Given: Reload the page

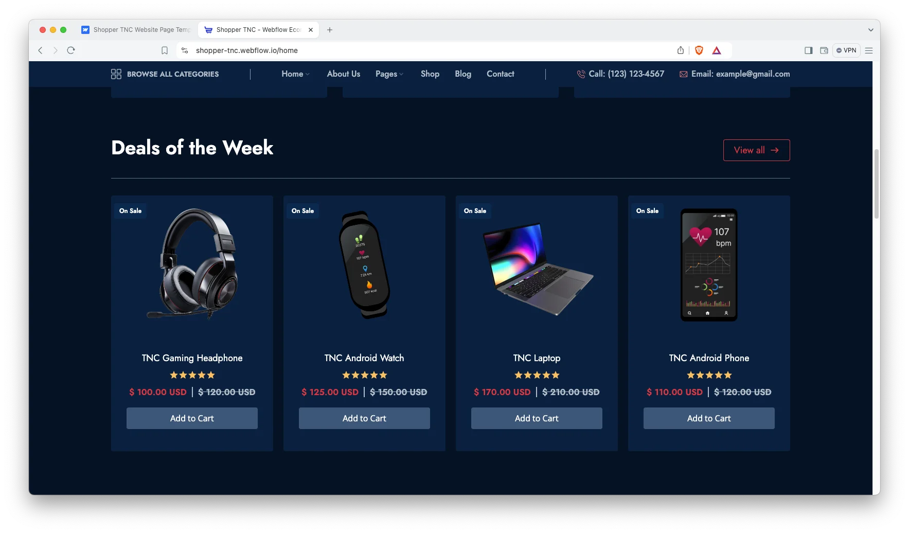Looking at the screenshot, I should tap(71, 50).
